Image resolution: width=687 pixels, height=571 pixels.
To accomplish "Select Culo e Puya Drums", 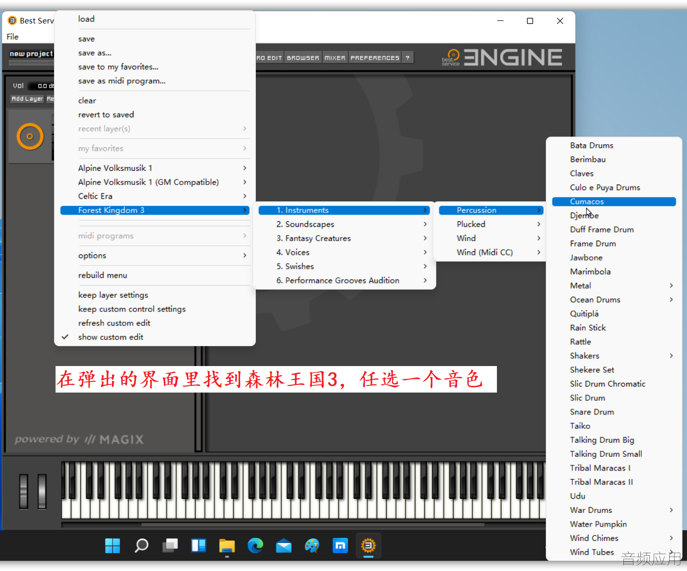I will (x=614, y=188).
